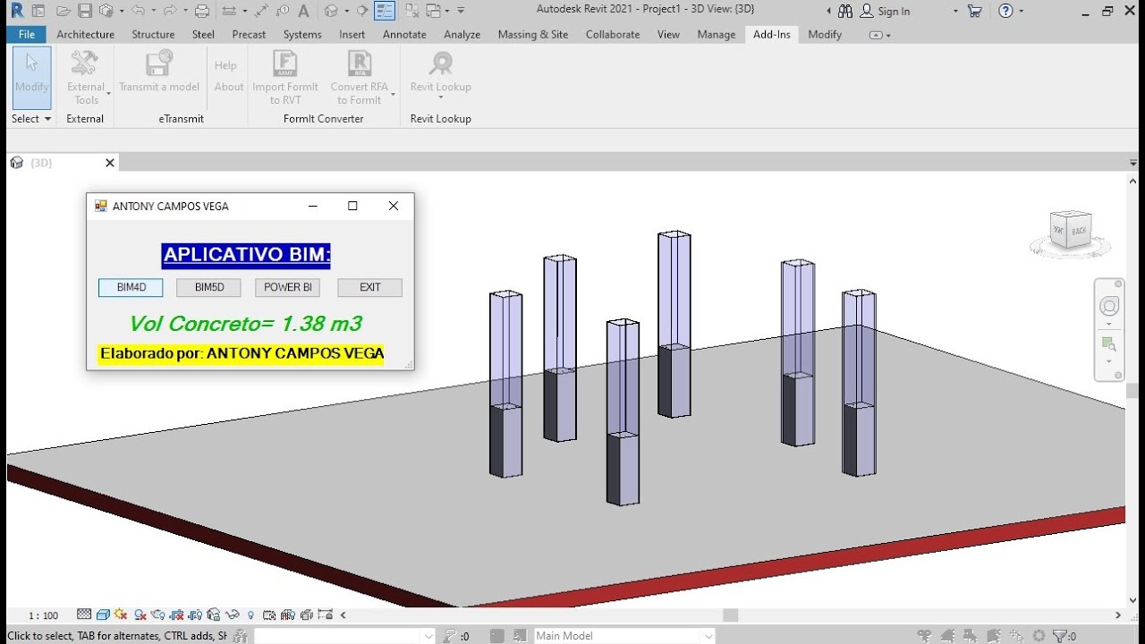The image size is (1145, 644).
Task: Switch to the Structure ribbon tab
Action: [x=153, y=34]
